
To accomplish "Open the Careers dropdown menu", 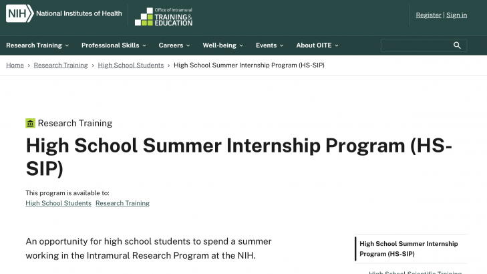I will pyautogui.click(x=174, y=45).
